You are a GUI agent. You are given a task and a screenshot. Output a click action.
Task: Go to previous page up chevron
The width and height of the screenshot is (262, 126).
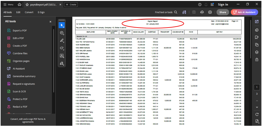point(257,101)
